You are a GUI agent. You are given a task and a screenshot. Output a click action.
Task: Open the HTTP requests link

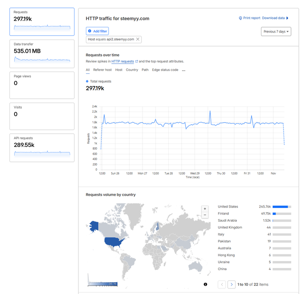(x=123, y=61)
